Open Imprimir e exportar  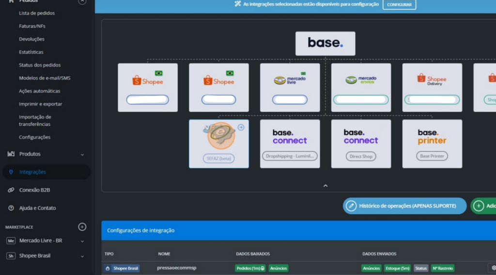click(40, 103)
